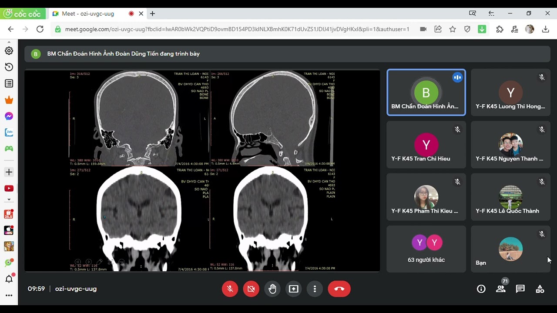This screenshot has height=313, width=557.
Task: Open the meeting details info panel
Action: coord(481,289)
